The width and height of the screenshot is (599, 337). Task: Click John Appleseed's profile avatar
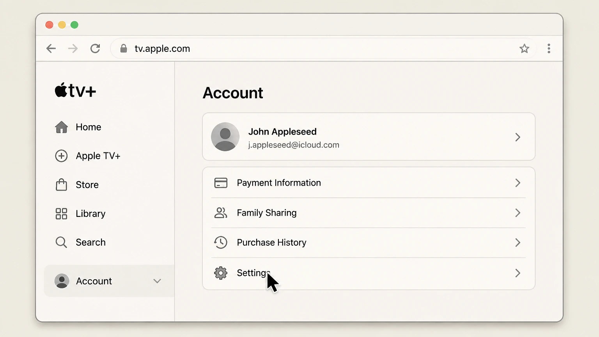pyautogui.click(x=225, y=137)
